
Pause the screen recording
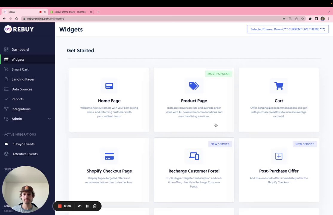point(87,206)
